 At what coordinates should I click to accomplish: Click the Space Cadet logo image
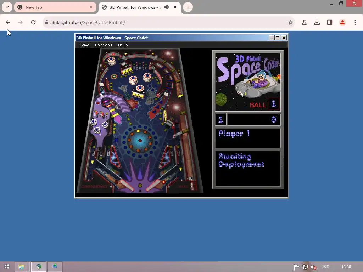tap(248, 82)
